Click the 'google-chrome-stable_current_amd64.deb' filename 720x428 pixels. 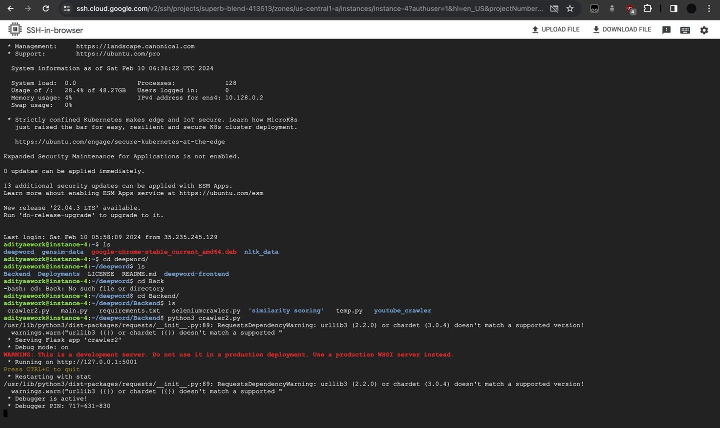tap(164, 252)
